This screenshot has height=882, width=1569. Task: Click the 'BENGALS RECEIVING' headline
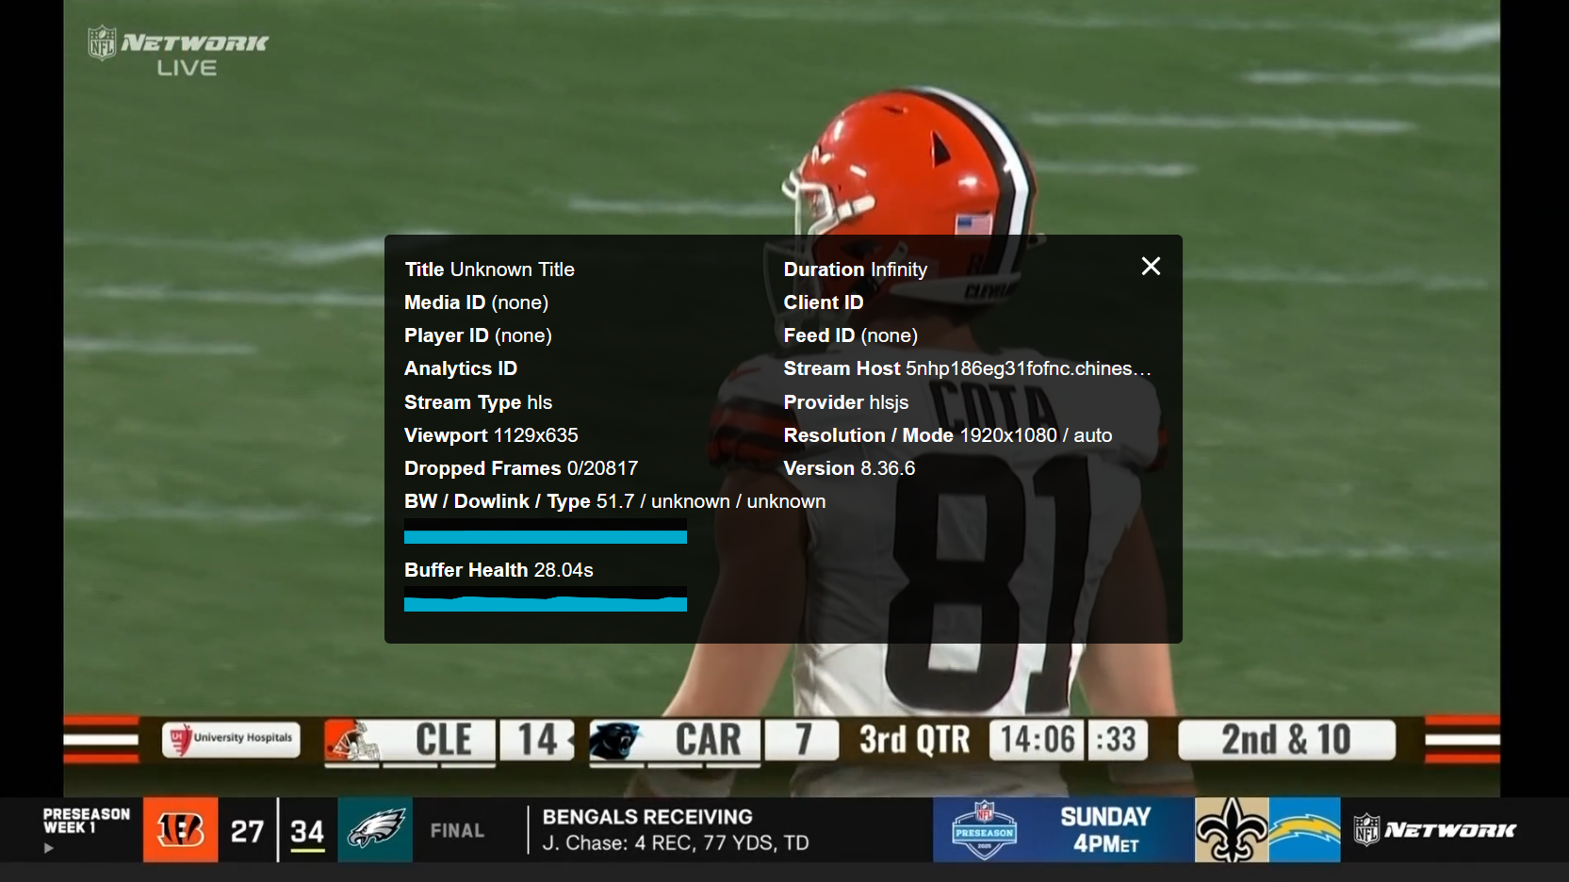click(x=647, y=817)
